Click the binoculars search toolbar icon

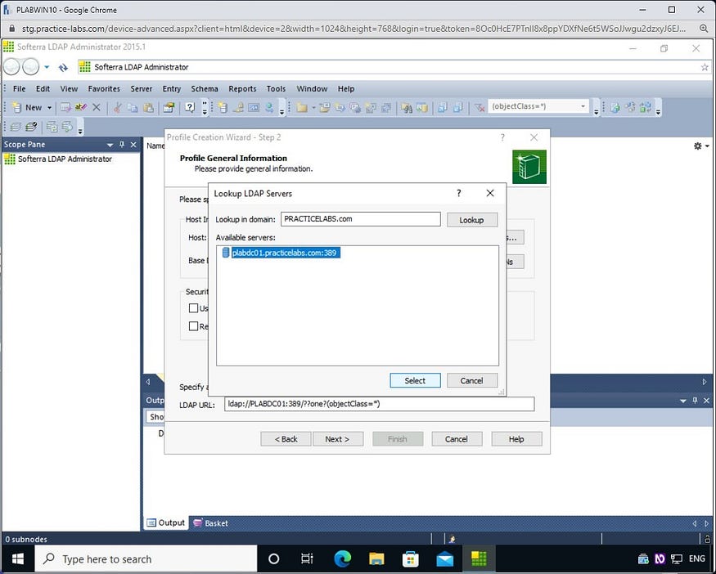pyautogui.click(x=407, y=108)
